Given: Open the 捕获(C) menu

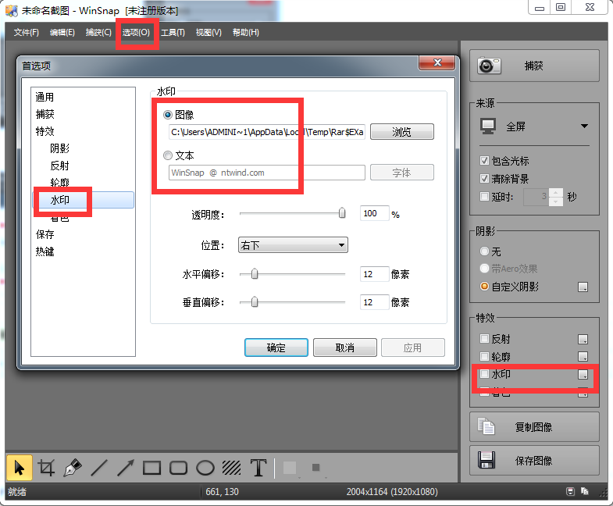Looking at the screenshot, I should 98,33.
